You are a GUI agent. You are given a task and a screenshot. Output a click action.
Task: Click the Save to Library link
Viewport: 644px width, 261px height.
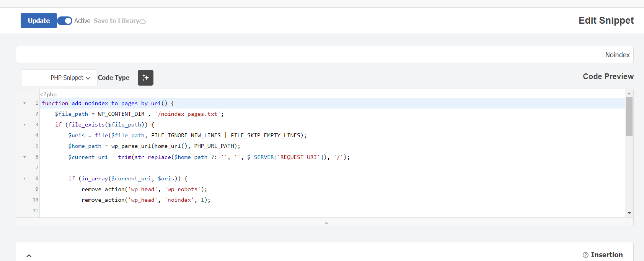coord(116,21)
